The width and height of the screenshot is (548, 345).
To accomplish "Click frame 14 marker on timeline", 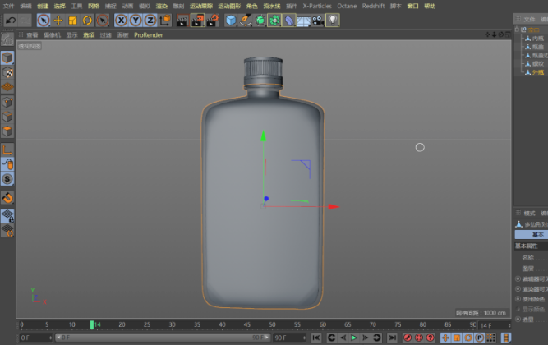I will point(92,325).
